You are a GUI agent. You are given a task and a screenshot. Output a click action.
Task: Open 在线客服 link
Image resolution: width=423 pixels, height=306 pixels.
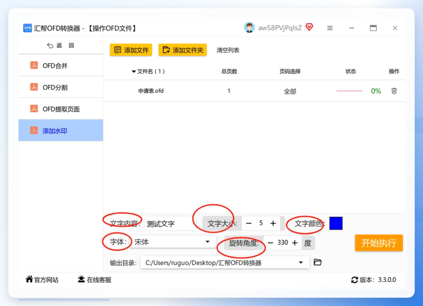(94, 279)
